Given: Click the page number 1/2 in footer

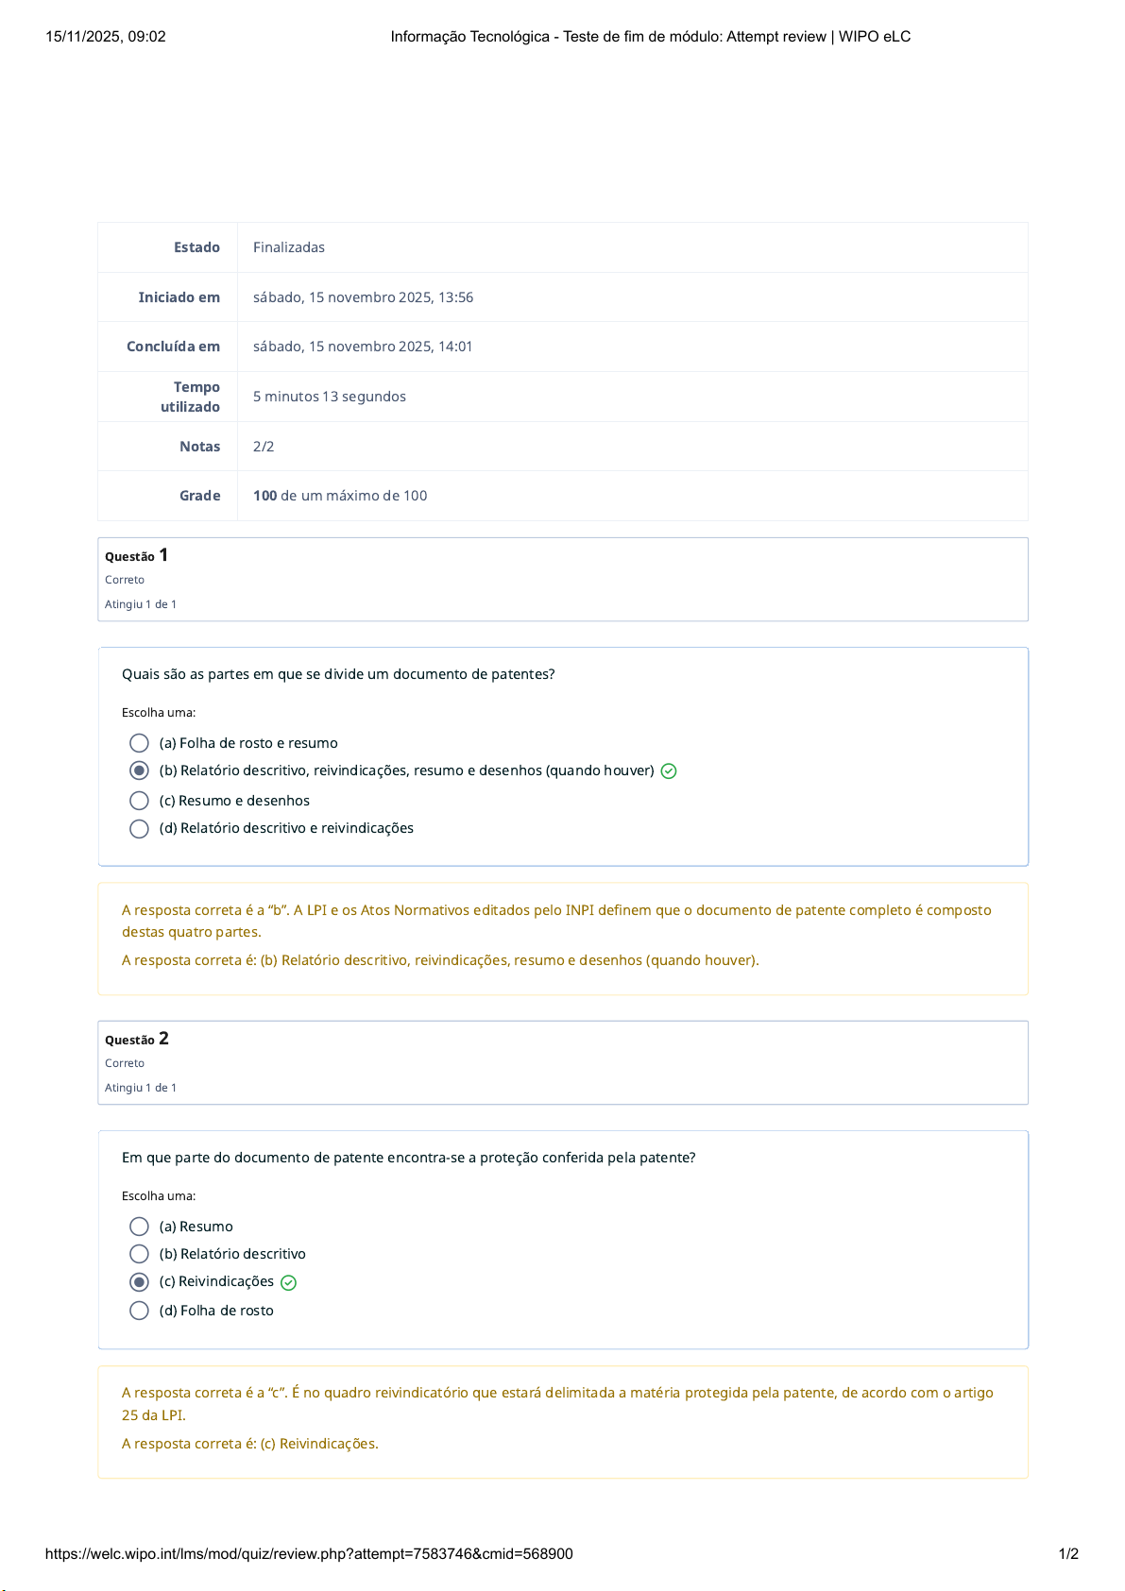Looking at the screenshot, I should point(1068,1554).
